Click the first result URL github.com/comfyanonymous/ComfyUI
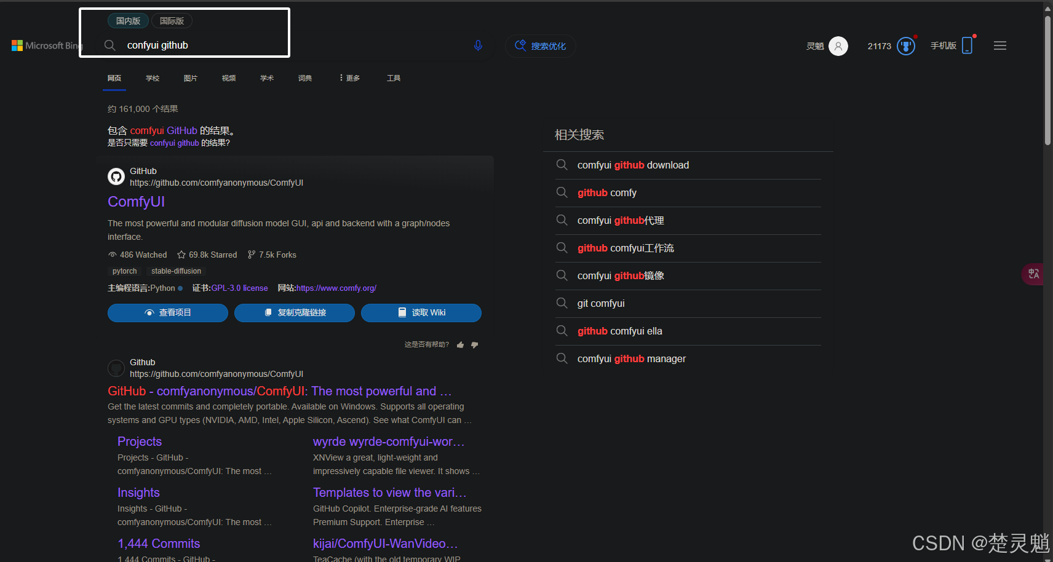Image resolution: width=1053 pixels, height=562 pixels. coord(217,183)
